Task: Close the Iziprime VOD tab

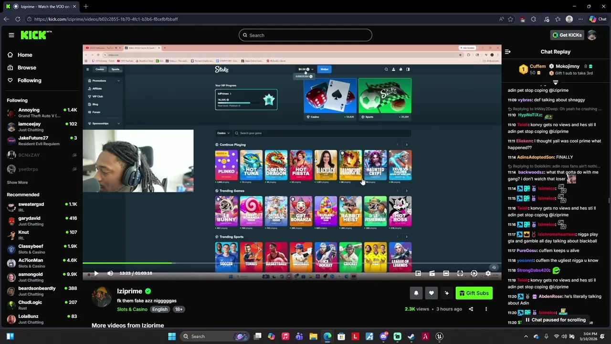Action: 74,6
